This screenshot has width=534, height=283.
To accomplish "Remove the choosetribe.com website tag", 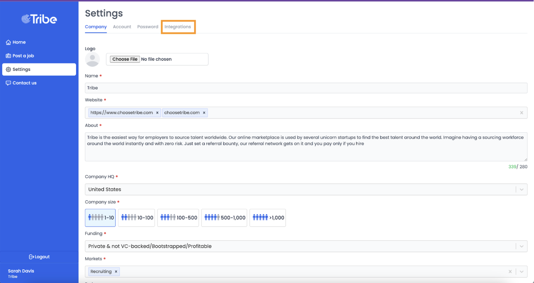I will 204,113.
